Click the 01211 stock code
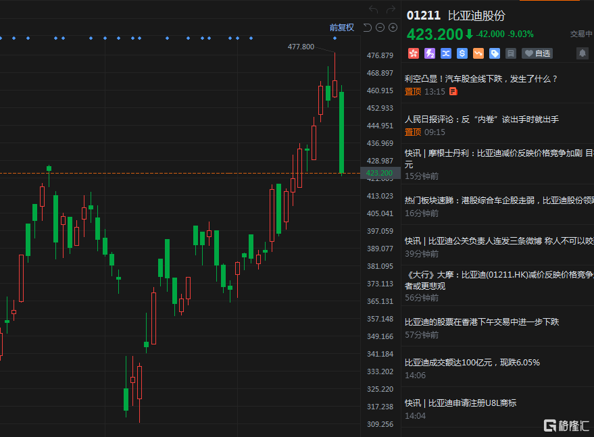 [424, 16]
